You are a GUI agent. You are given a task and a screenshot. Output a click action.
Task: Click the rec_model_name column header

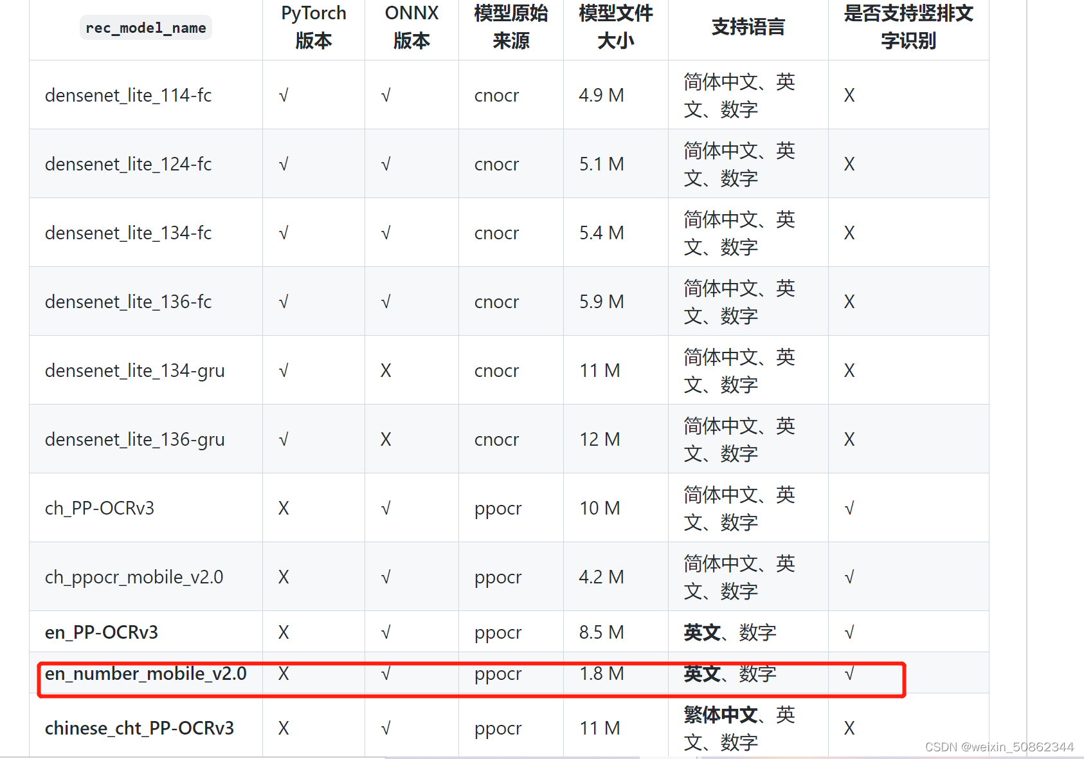pyautogui.click(x=146, y=28)
